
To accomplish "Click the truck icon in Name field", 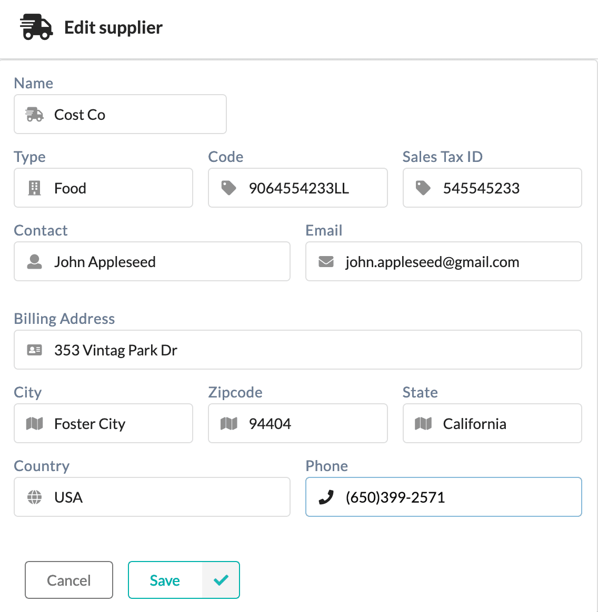I will 34,115.
